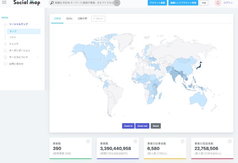Focus the organization keyword search field
This screenshot has height=163, width=238.
click(85, 3)
